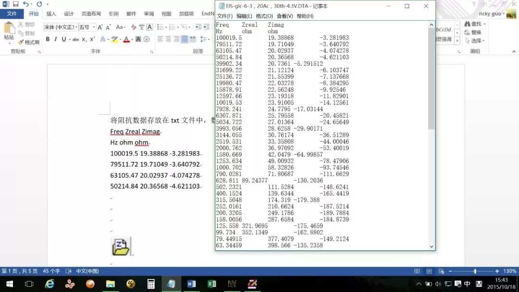Toggle superscript formatting
519x292 pixels.
pos(93,39)
